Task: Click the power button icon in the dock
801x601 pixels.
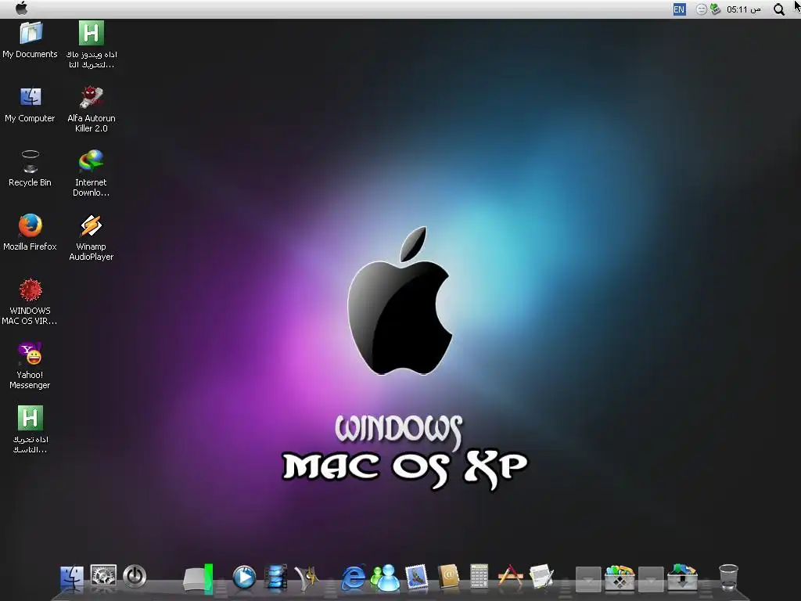Action: pos(135,577)
